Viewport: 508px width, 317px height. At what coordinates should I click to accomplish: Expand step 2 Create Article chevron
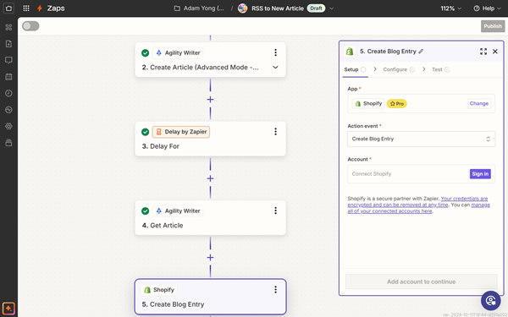(x=275, y=68)
